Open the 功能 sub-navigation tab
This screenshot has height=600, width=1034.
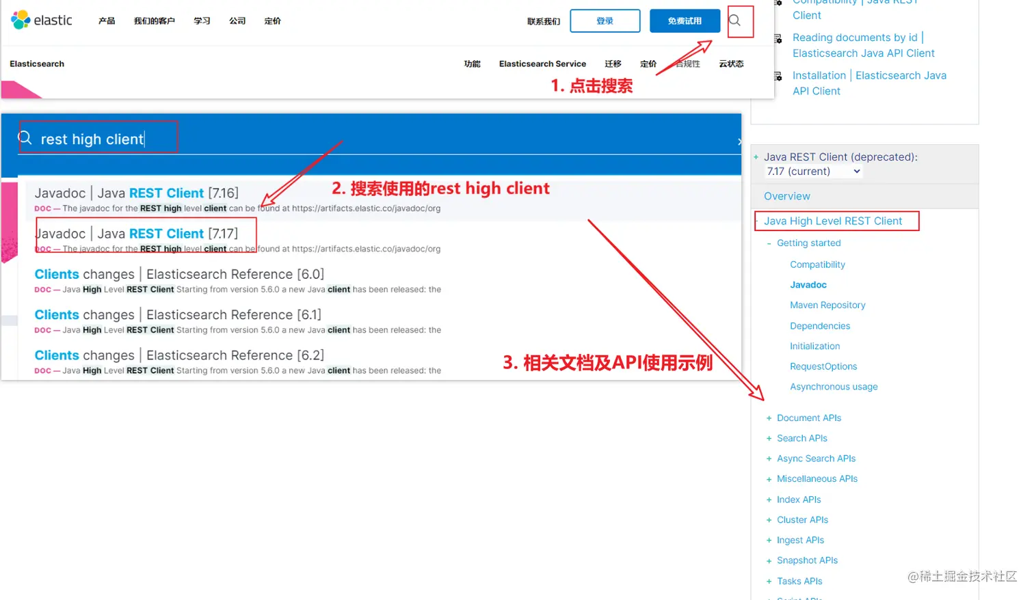(x=473, y=64)
